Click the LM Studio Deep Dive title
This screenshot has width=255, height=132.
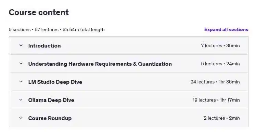coord(55,82)
